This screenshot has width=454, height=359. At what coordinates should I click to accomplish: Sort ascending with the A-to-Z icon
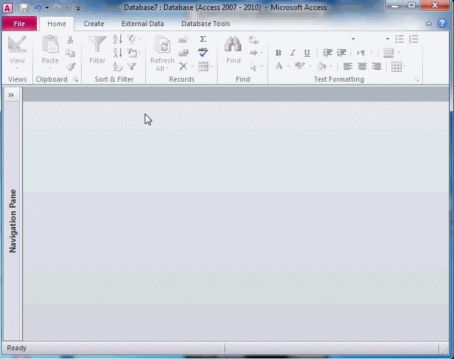click(x=117, y=39)
